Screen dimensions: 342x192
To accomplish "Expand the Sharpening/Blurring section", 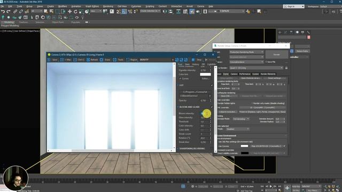I will pyautogui.click(x=178, y=148).
